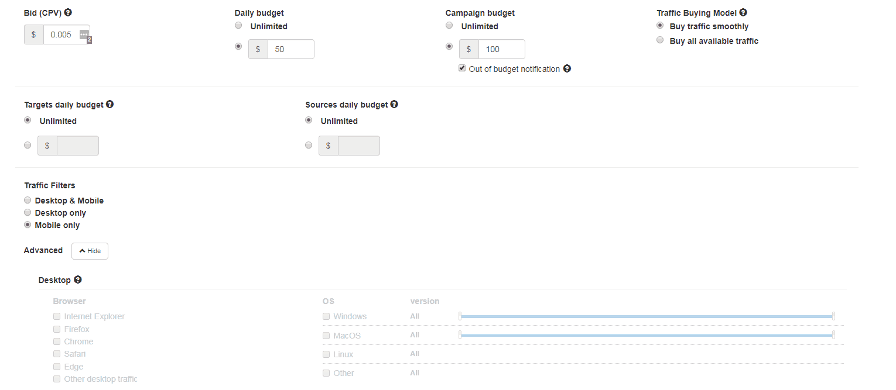Screen dimensions: 896x390
Task: Open the Desktop section help icon
Action: pyautogui.click(x=77, y=279)
